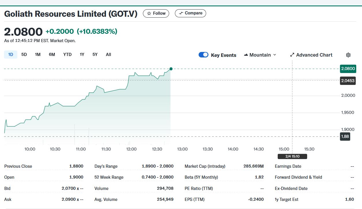Expand the Mountain chart style dropdown
This screenshot has height=209, width=362.
coord(275,55)
